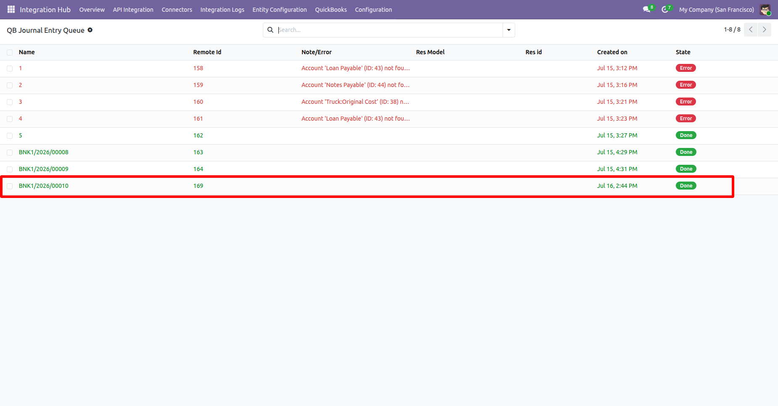Go to next page of records
The image size is (778, 406).
(765, 29)
